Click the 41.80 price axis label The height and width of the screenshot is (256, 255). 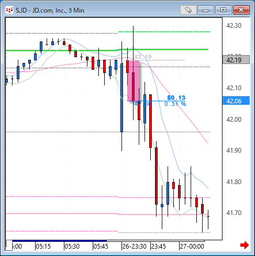coord(234,182)
